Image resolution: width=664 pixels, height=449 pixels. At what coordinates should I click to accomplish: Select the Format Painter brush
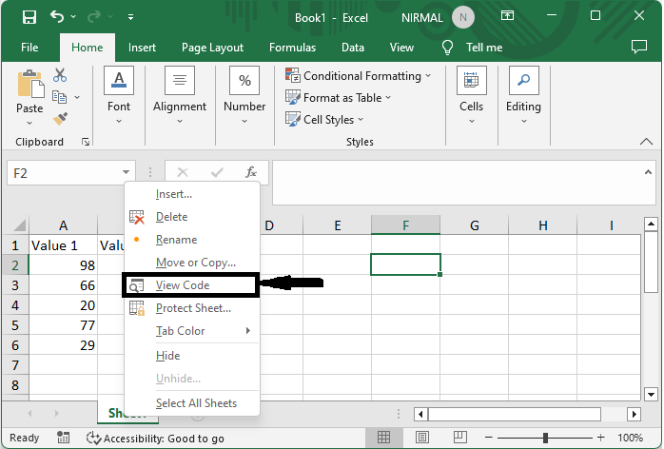coord(60,119)
